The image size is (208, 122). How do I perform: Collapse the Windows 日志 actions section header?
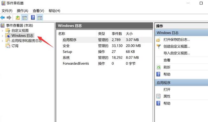[x=181, y=33]
